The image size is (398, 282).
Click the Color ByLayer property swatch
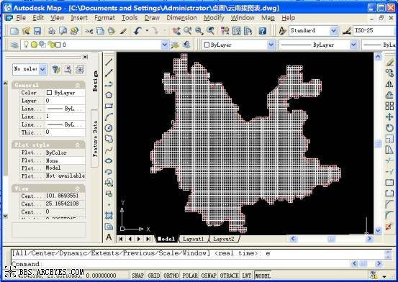tap(49, 93)
